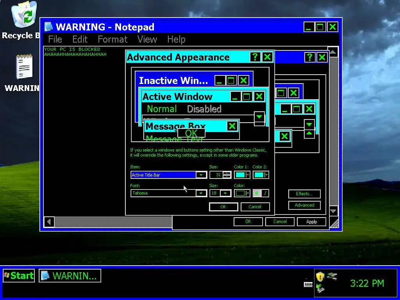The height and width of the screenshot is (300, 400).
Task: Open the Edit menu in Notepad
Action: [x=80, y=39]
